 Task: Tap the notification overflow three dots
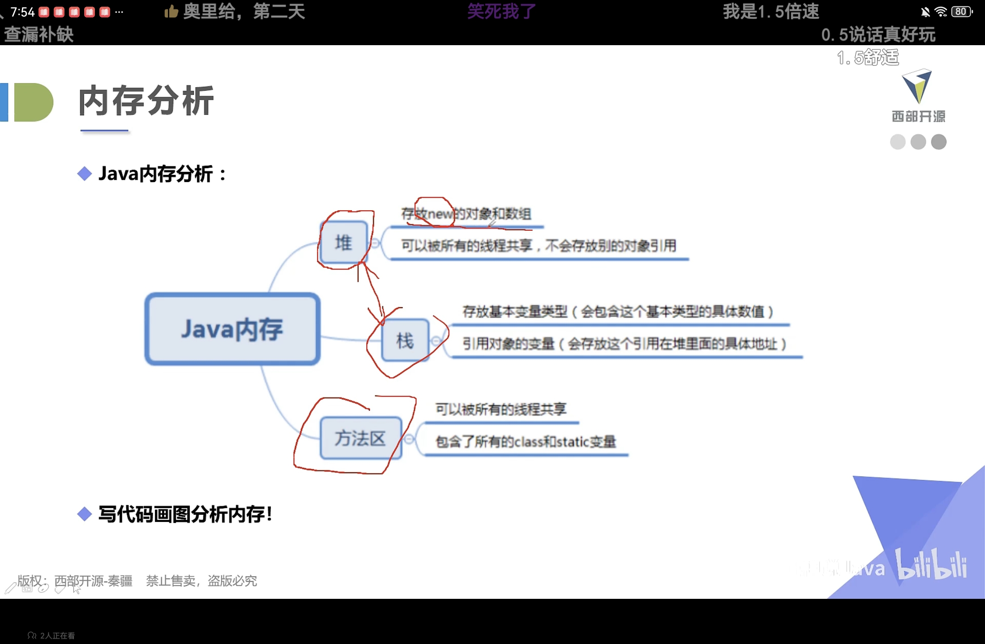click(119, 12)
